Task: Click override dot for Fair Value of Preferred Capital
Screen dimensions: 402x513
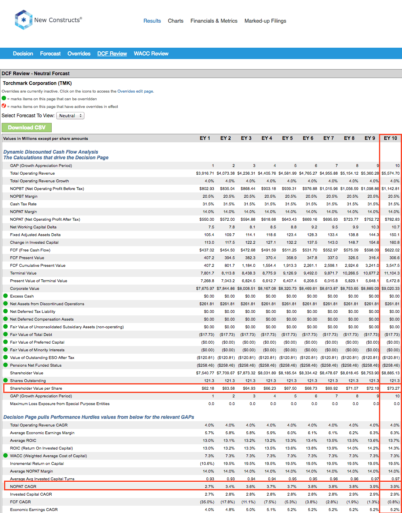Action: (x=6, y=342)
